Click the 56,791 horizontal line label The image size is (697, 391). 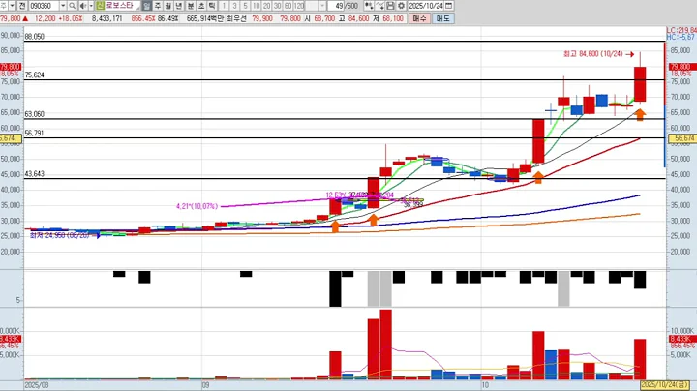click(34, 133)
